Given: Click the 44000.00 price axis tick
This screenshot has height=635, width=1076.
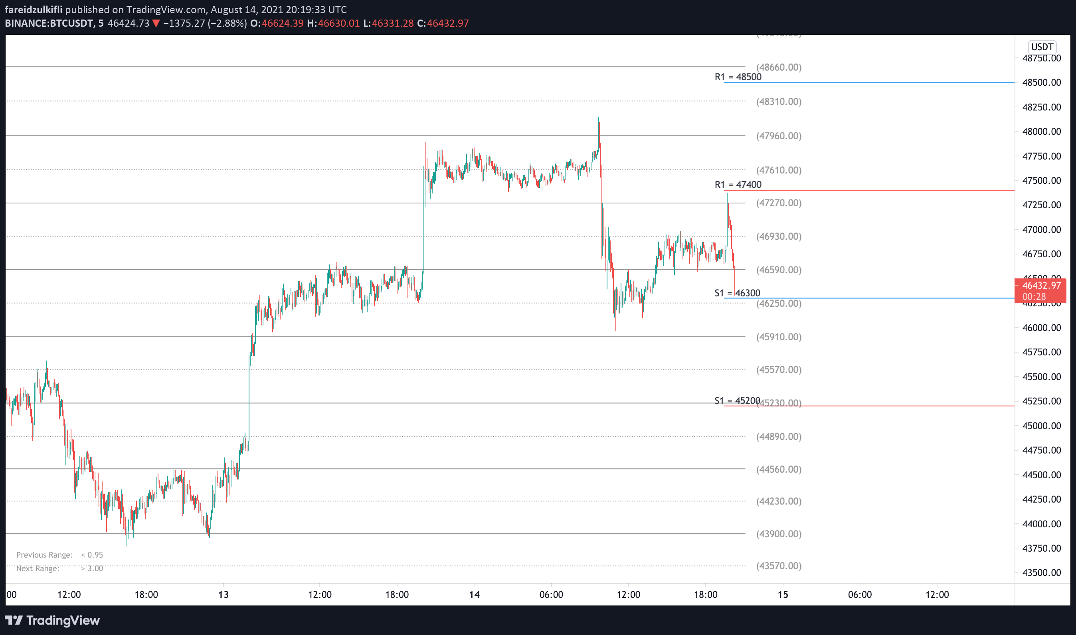Looking at the screenshot, I should (1041, 524).
